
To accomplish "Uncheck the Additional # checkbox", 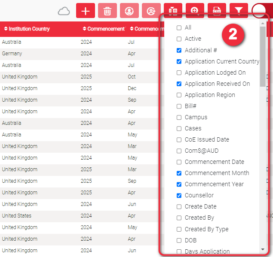I will tap(179, 50).
